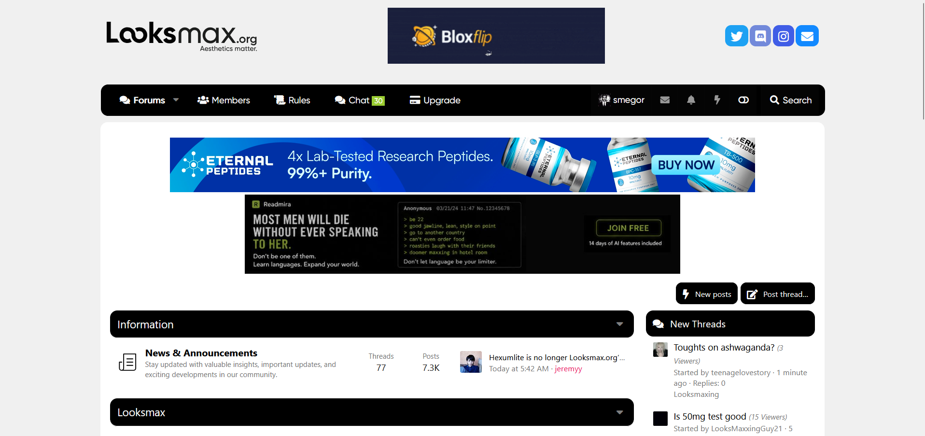Open the Twitter social link icon

(x=736, y=36)
